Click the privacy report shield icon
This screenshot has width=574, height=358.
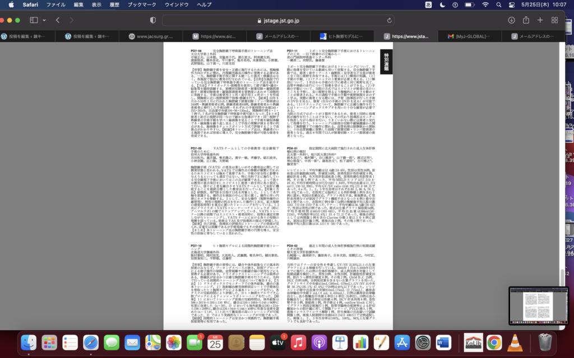tap(152, 20)
